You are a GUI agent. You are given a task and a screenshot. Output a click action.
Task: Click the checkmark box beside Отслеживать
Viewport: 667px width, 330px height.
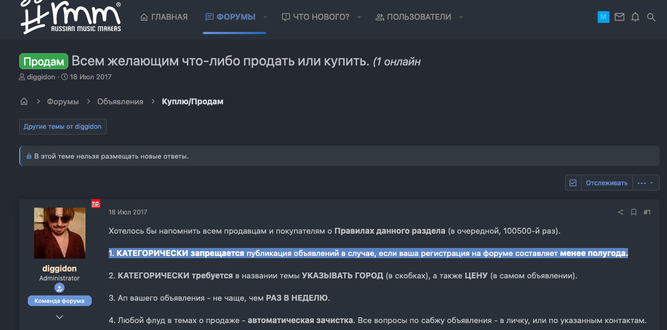click(x=573, y=183)
